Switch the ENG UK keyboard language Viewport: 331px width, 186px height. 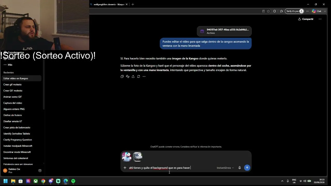click(294, 181)
